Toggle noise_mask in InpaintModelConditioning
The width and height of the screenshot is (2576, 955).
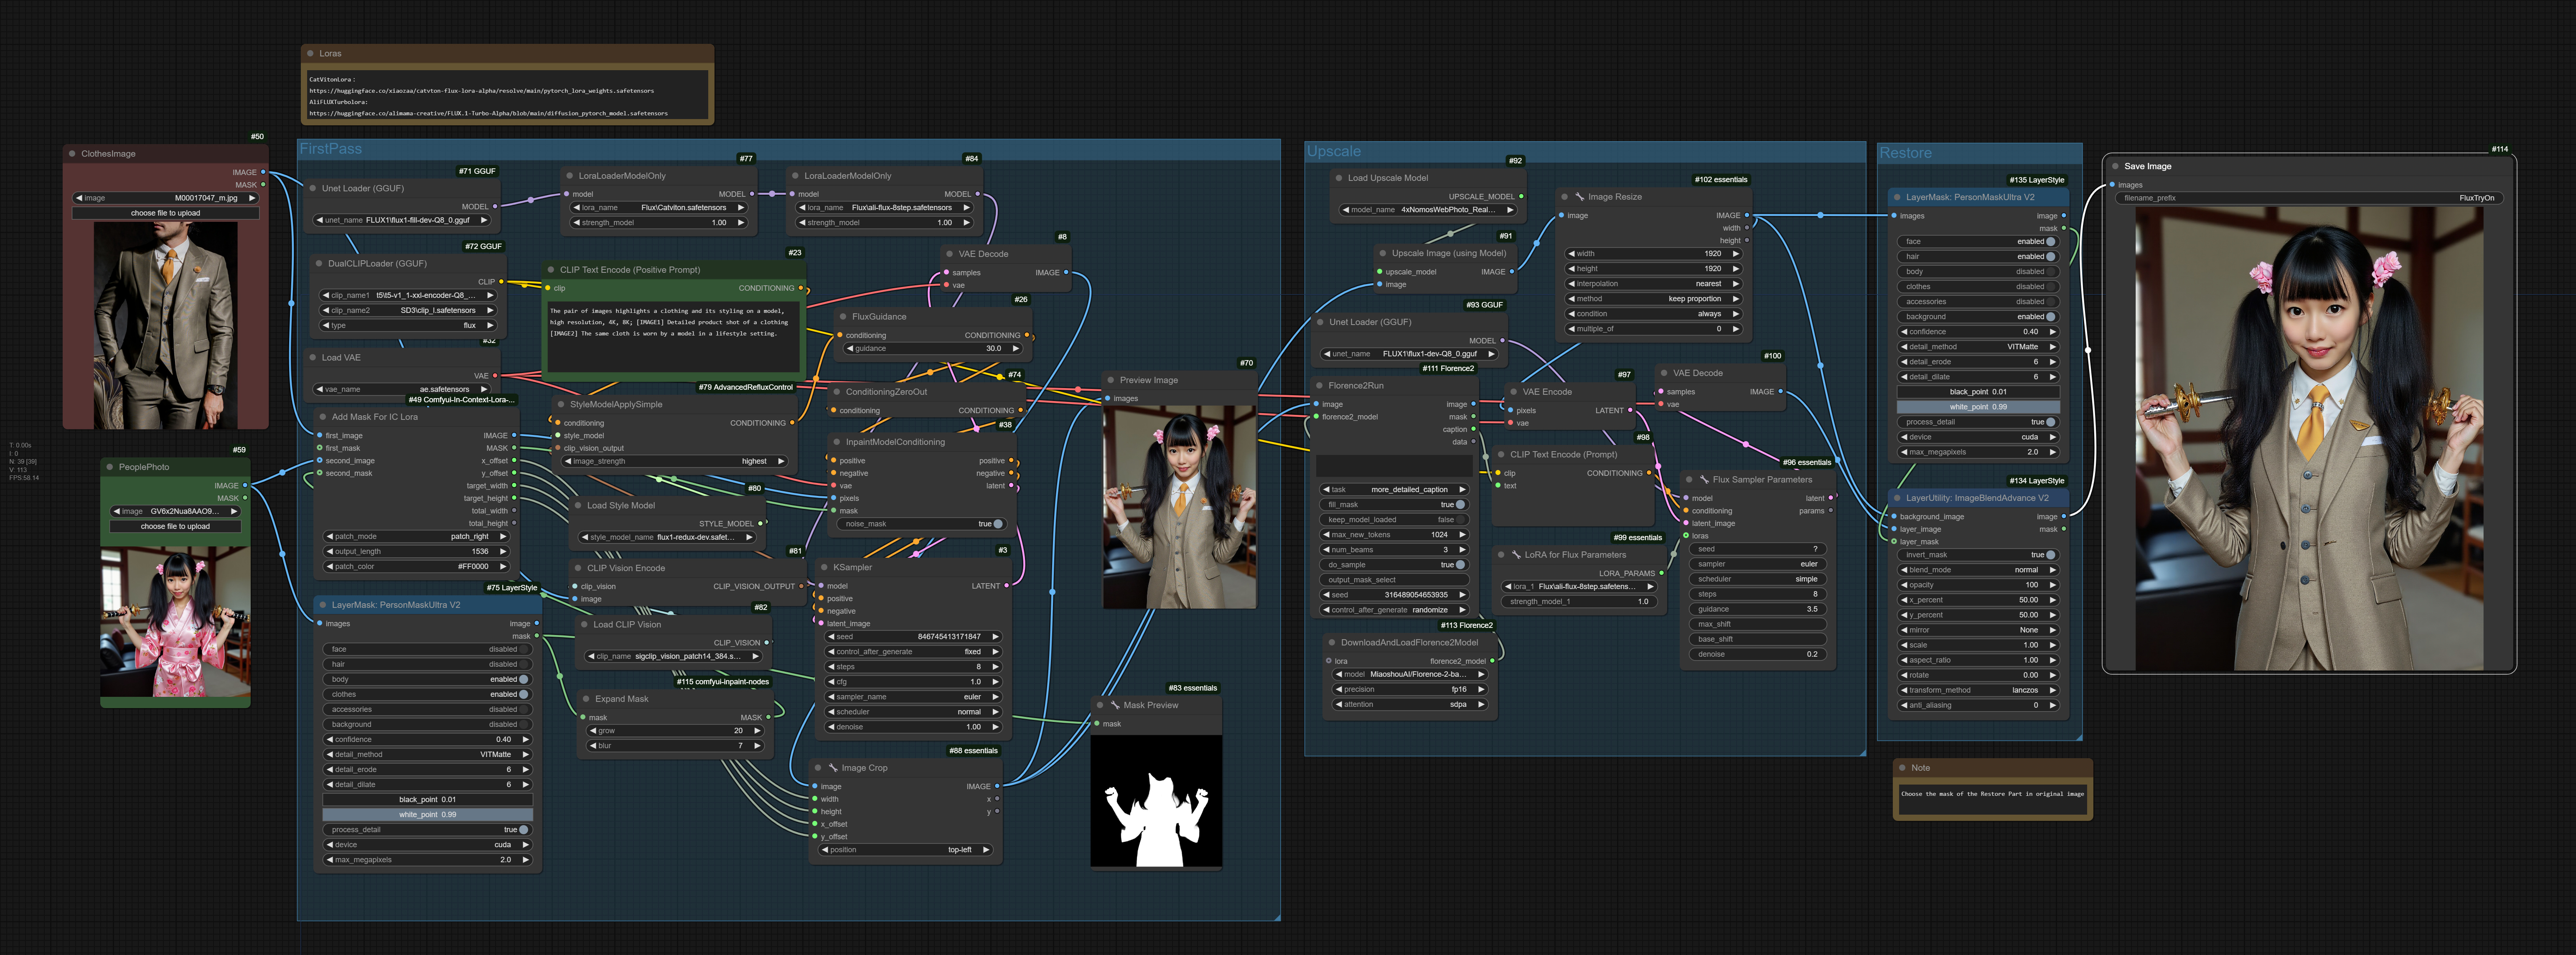tap(922, 524)
